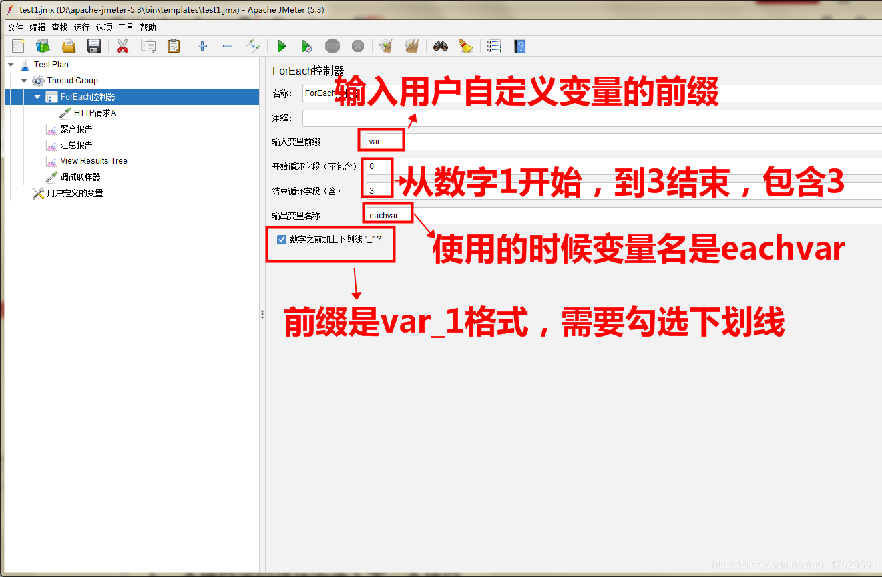Click the 名称 name input field

[x=592, y=93]
